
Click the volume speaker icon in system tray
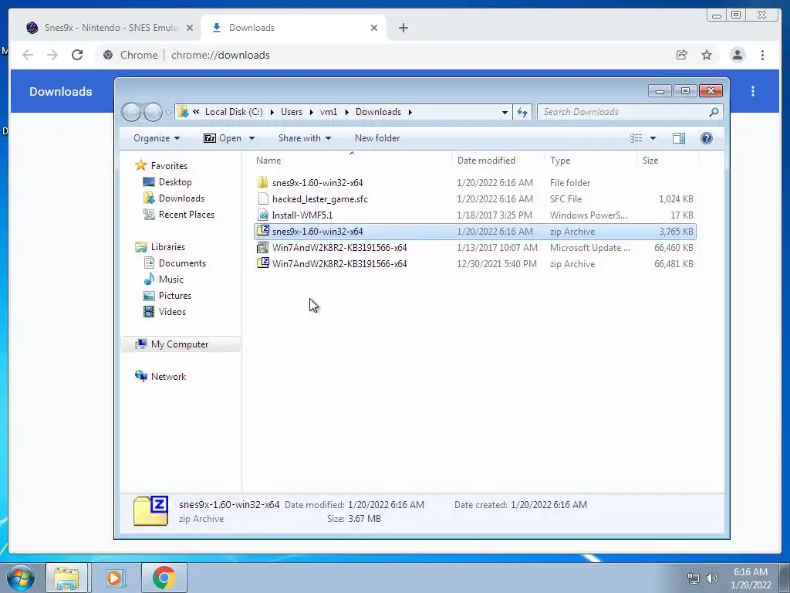711,578
